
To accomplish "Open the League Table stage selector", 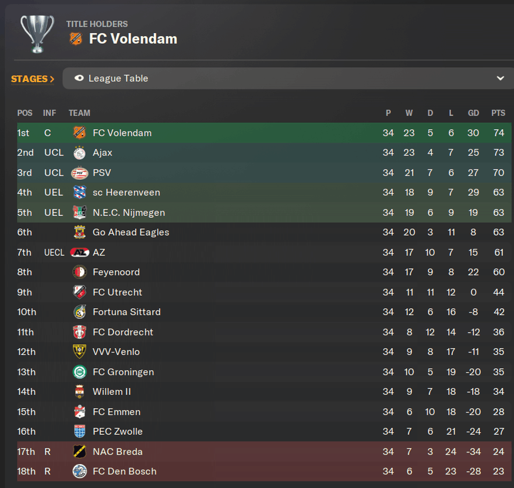I will (288, 78).
